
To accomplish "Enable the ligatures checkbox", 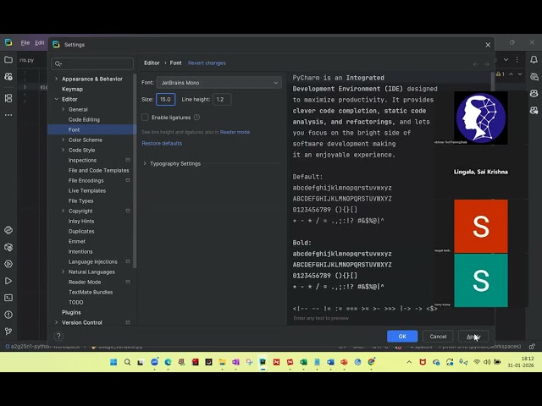I will pyautogui.click(x=145, y=118).
